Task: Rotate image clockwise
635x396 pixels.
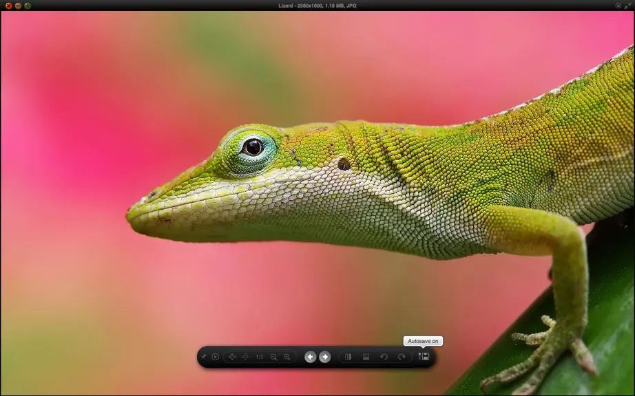Action: point(402,357)
